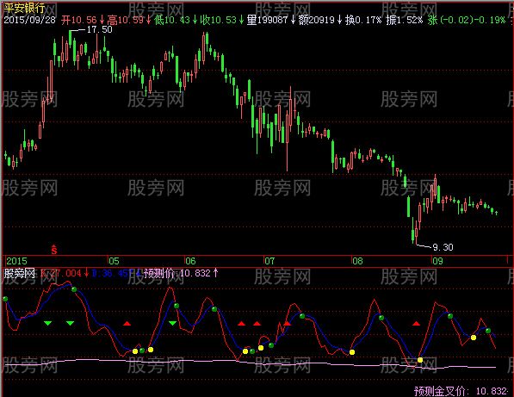Click the red S marker above the date axis
Screen dimensions: 514x397
pos(54,250)
